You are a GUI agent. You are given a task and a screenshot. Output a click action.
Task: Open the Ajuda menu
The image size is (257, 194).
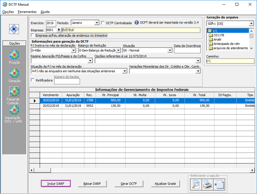(45, 12)
